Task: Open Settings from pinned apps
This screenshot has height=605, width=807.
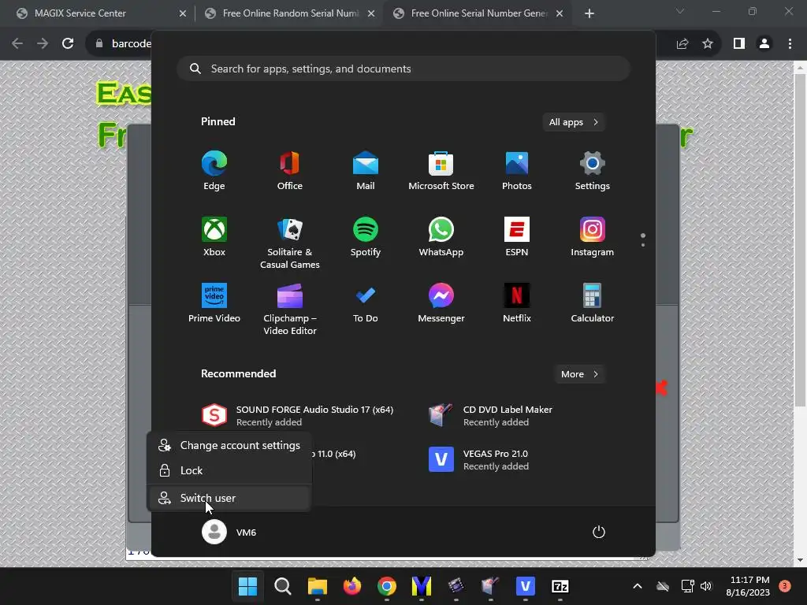Action: click(593, 171)
